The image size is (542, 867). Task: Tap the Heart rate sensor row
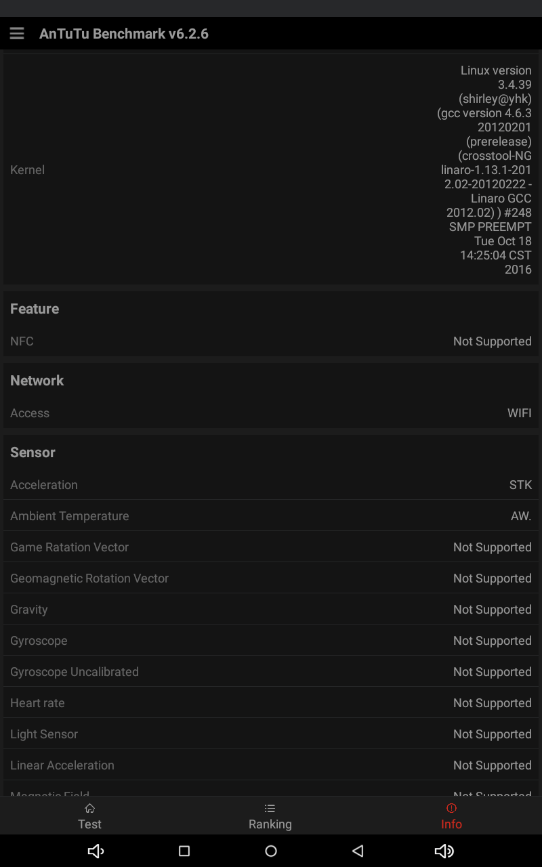(271, 703)
